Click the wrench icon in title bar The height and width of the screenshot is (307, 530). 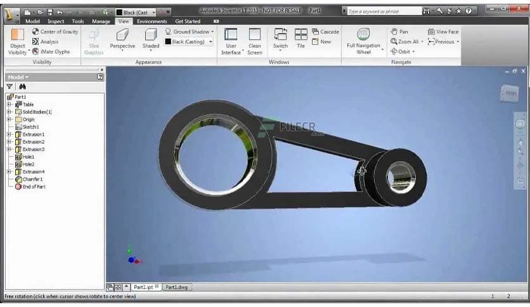click(439, 11)
